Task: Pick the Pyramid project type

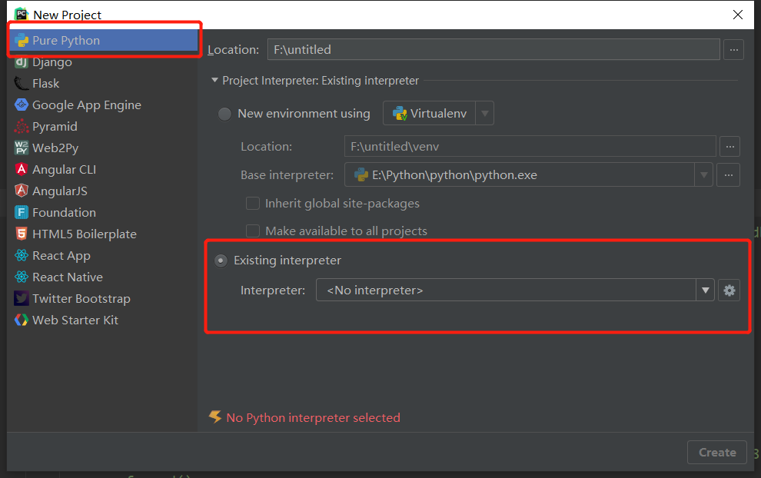Action: 103,127
